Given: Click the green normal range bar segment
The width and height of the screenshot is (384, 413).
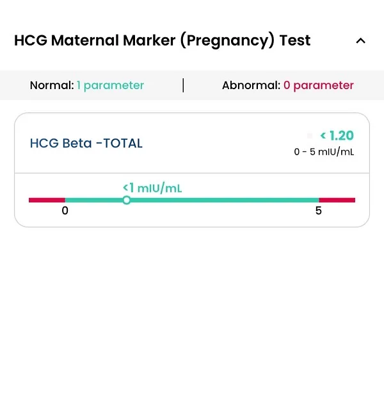Looking at the screenshot, I should [224, 200].
